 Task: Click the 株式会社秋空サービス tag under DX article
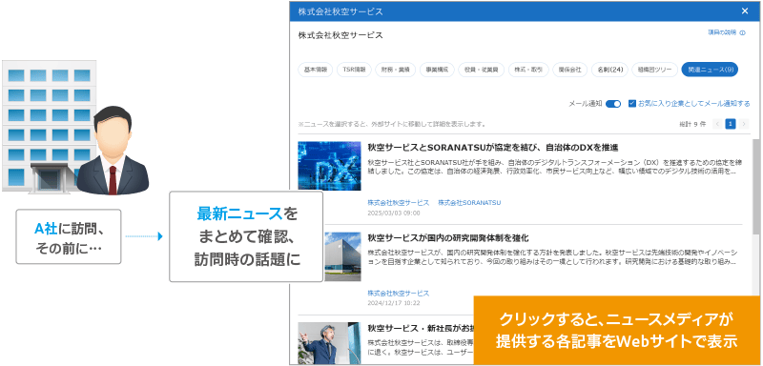coord(399,203)
